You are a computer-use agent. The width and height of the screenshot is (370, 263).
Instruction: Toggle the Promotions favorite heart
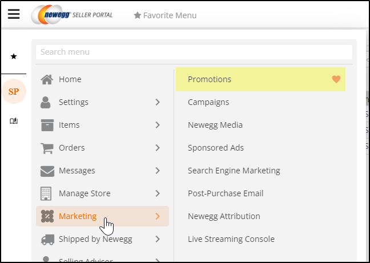coord(336,79)
